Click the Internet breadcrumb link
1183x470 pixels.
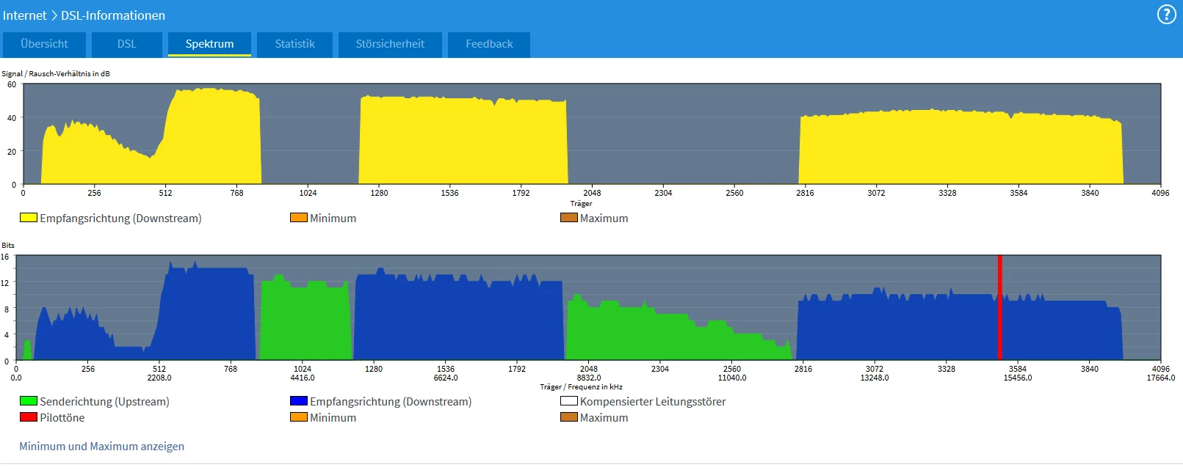pos(24,15)
